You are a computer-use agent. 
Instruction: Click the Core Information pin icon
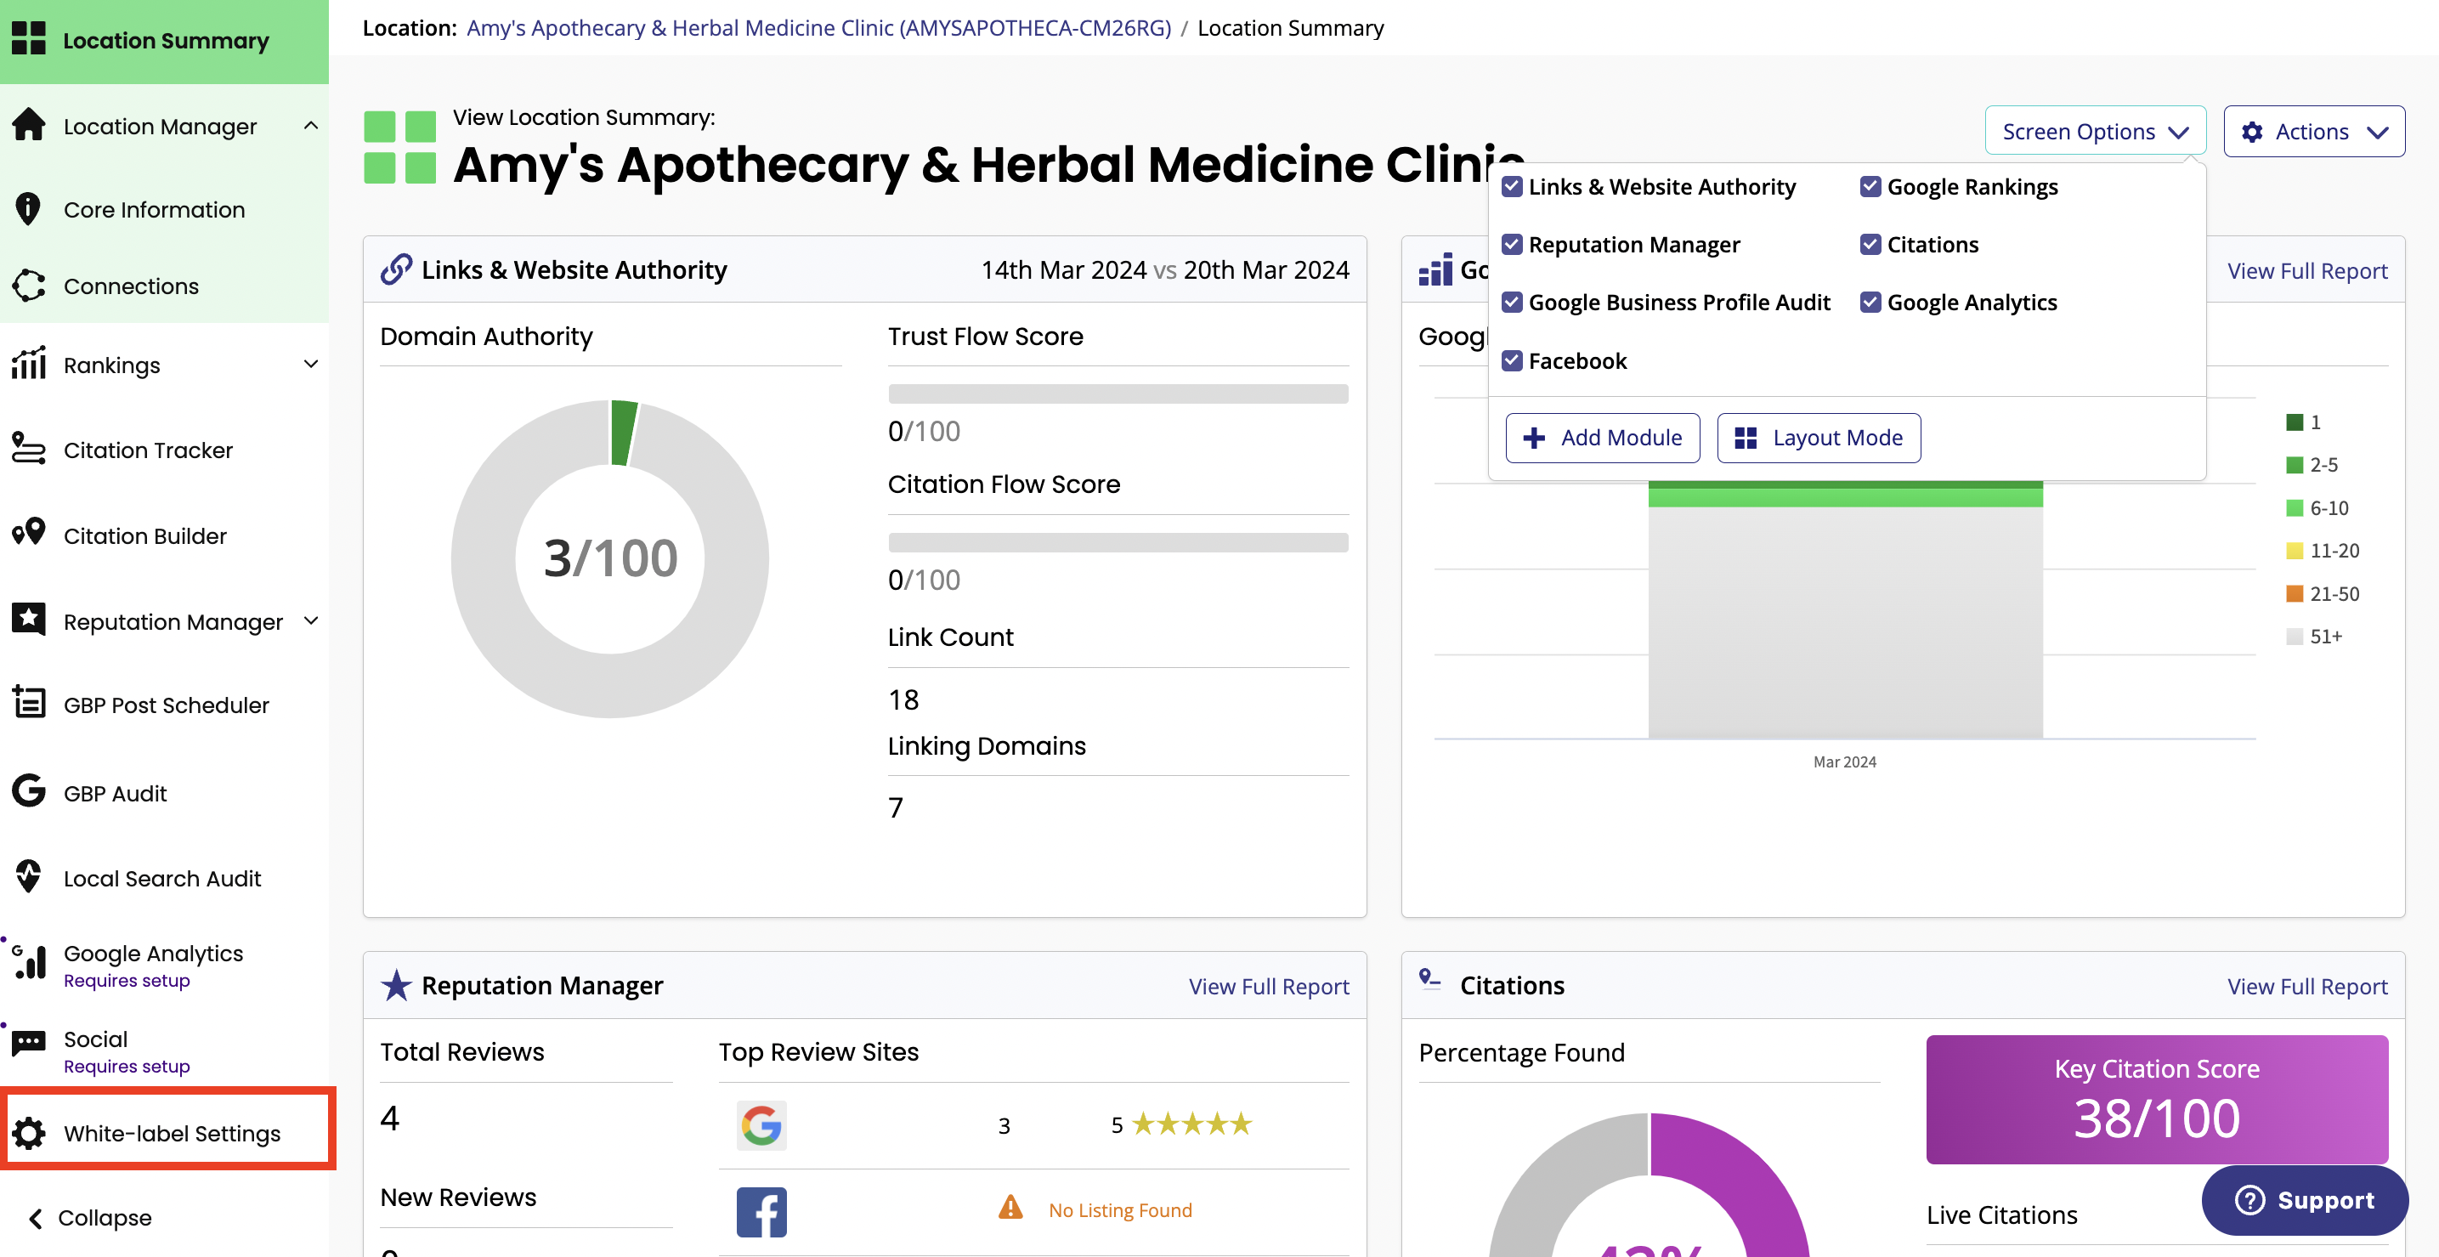(x=28, y=209)
